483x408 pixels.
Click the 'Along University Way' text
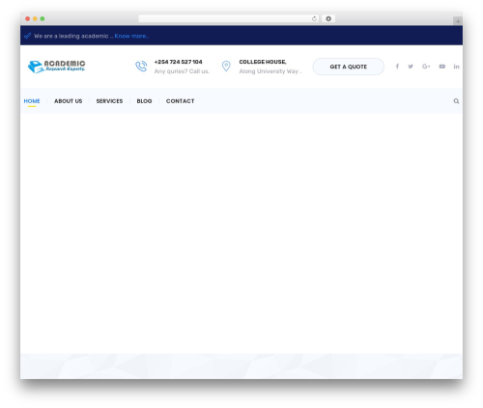pyautogui.click(x=270, y=71)
